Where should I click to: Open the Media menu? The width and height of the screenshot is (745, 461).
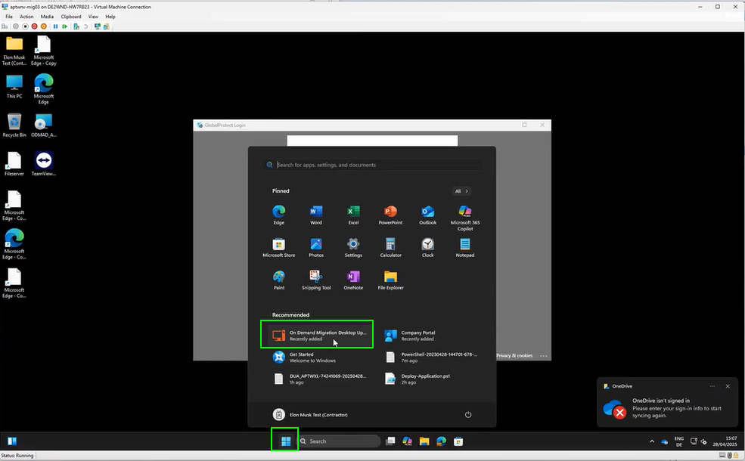[47, 17]
